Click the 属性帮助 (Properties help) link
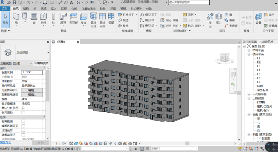278x152 pixels. point(5,143)
